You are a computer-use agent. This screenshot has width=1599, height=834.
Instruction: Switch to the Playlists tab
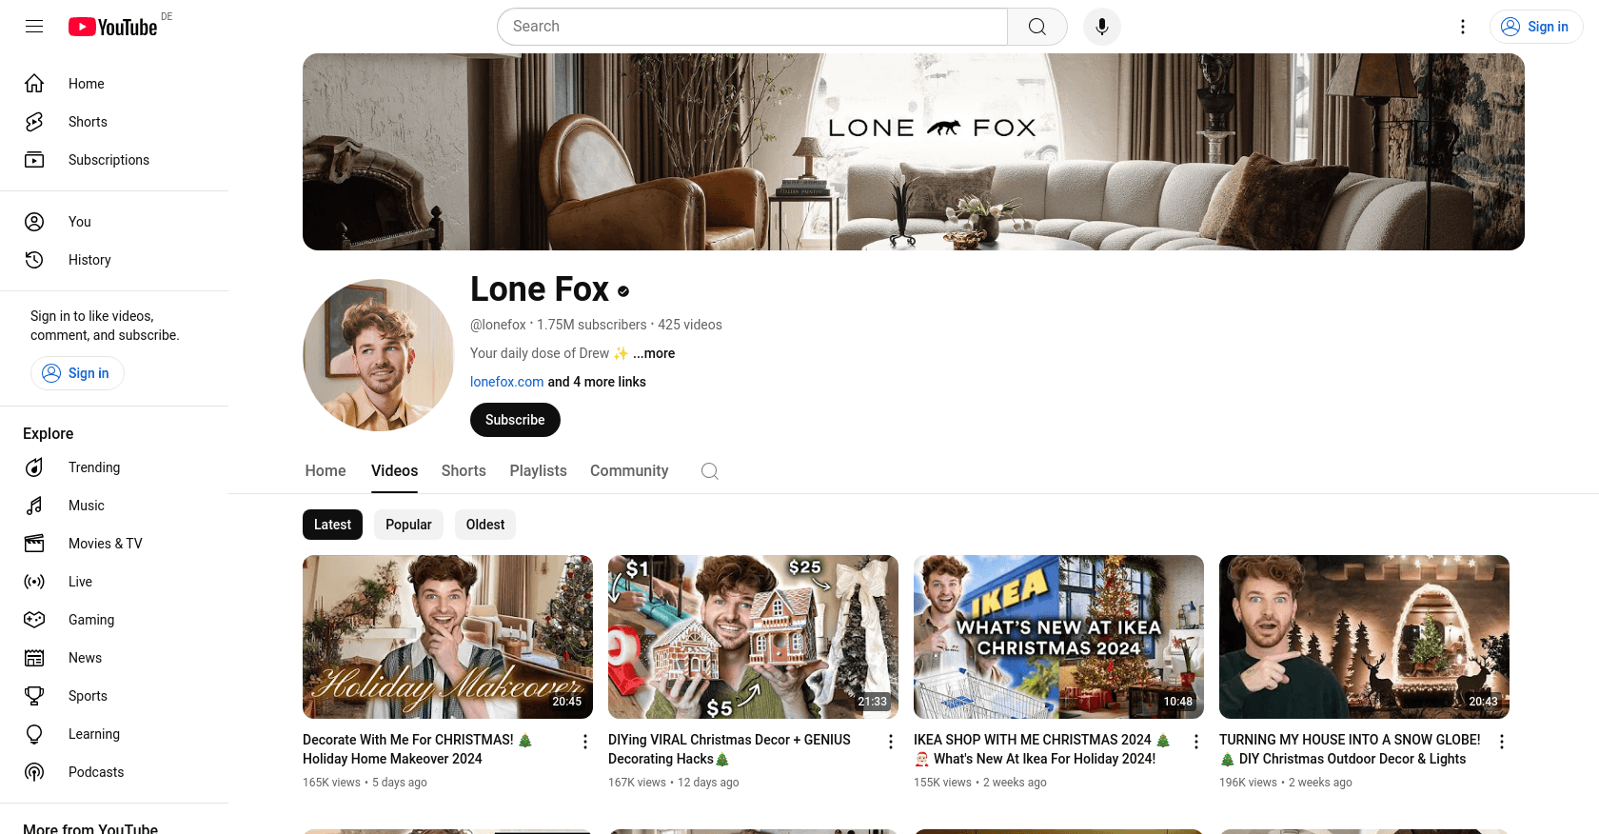pos(538,471)
